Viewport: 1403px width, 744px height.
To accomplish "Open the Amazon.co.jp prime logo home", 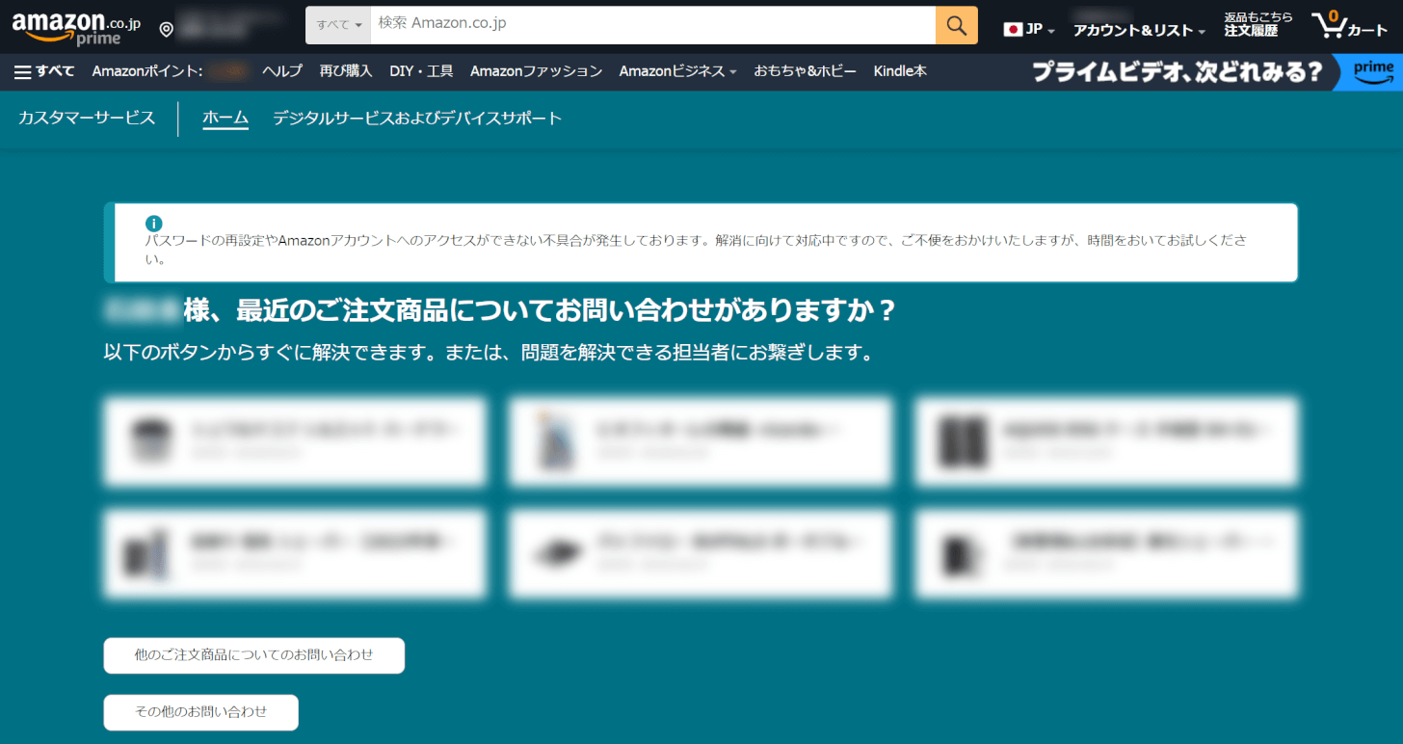I will click(x=76, y=27).
